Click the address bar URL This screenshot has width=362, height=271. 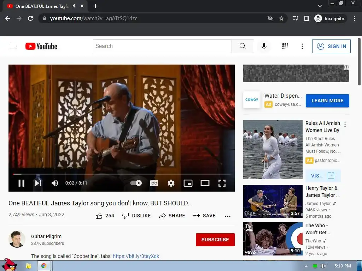pos(93,18)
